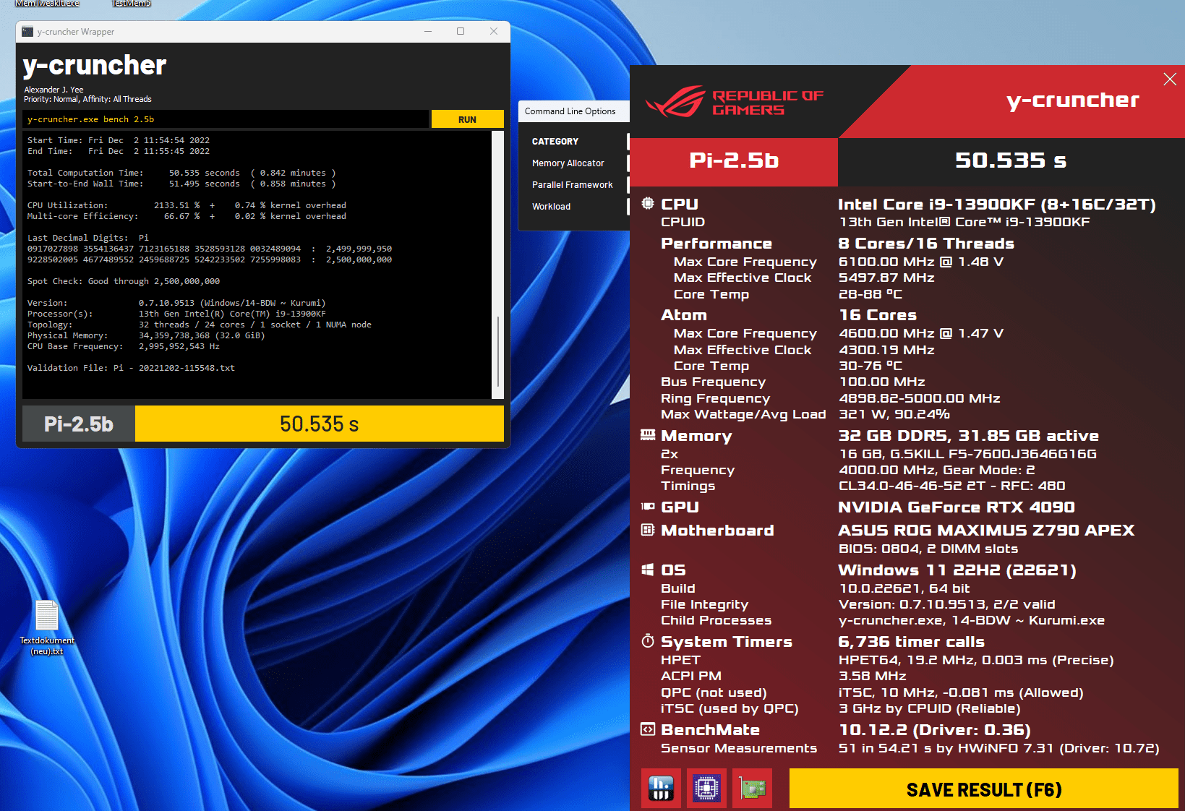1185x811 pixels.
Task: Click Total Computation Time line
Action: [x=181, y=173]
